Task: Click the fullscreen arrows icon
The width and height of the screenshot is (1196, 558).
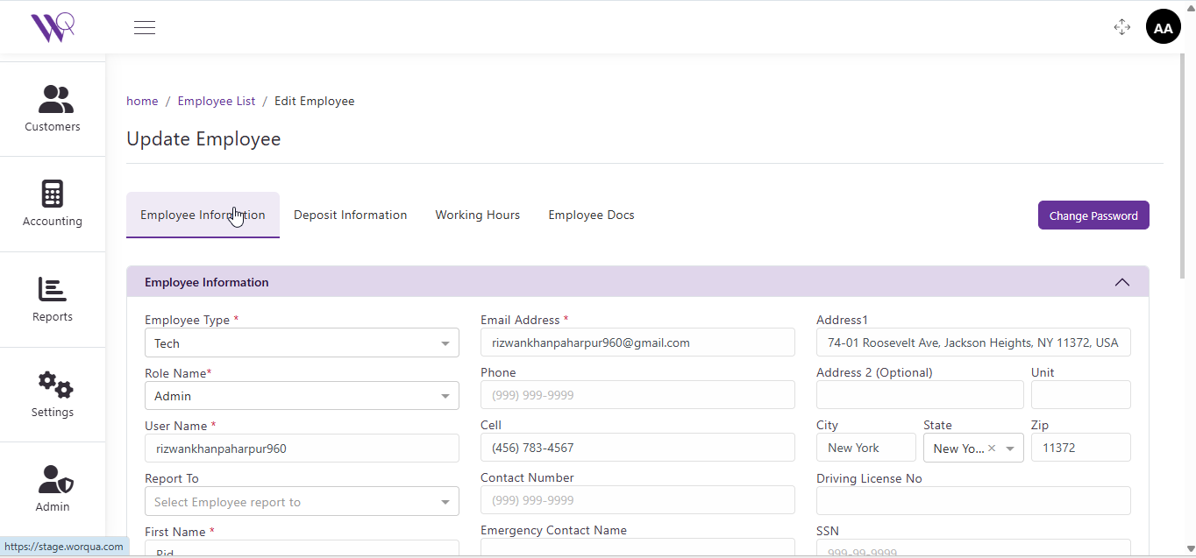Action: point(1121,27)
